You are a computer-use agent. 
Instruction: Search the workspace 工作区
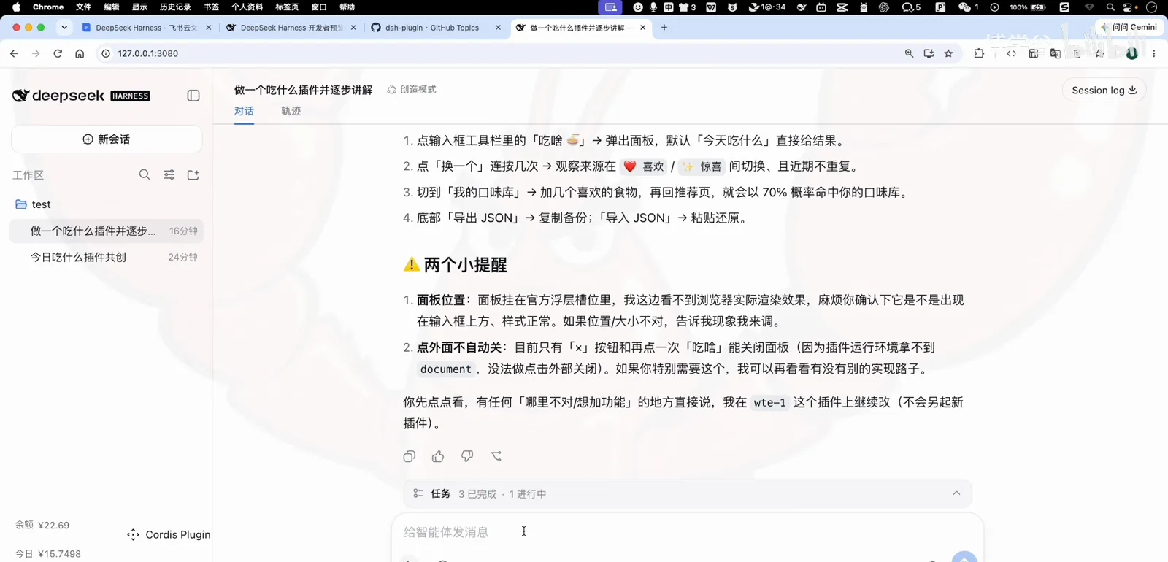(145, 174)
